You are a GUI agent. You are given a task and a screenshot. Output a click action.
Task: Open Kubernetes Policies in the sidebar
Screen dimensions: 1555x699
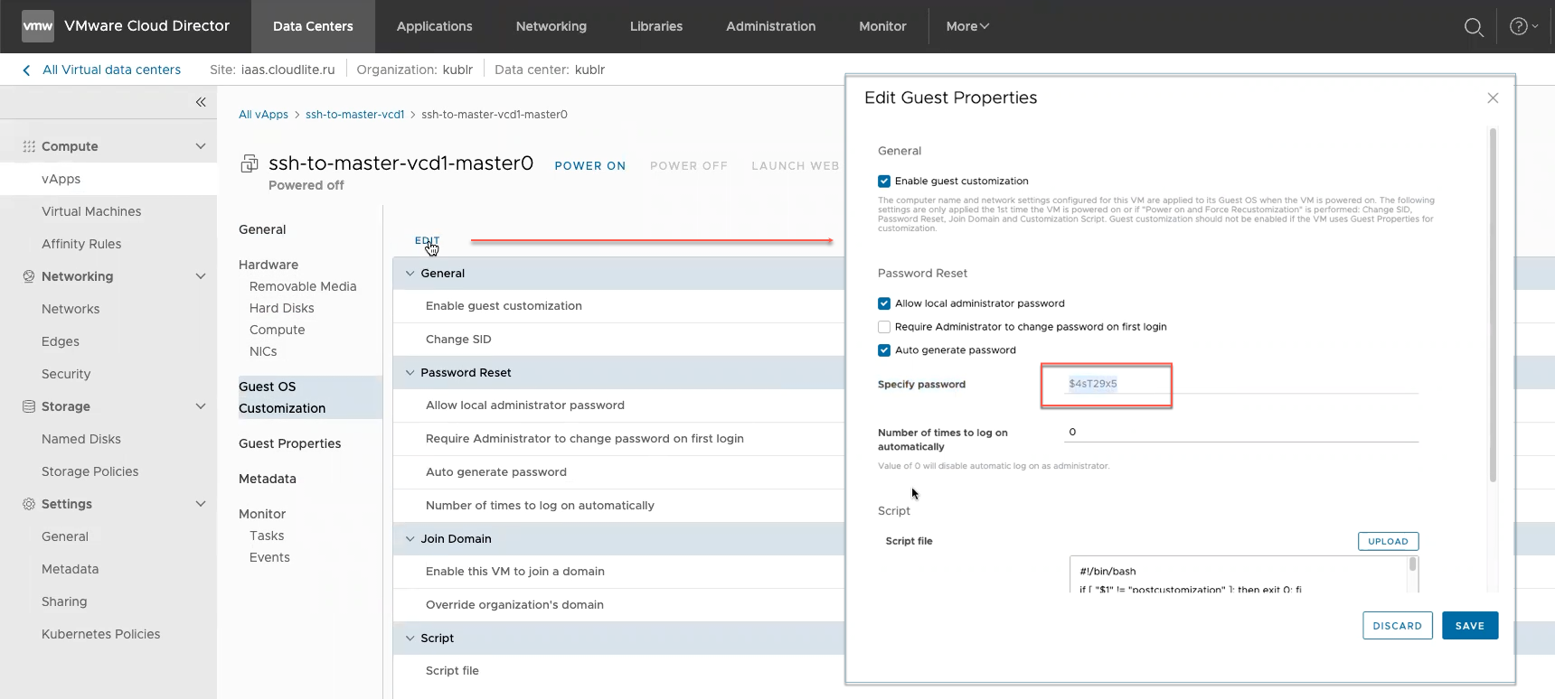tap(101, 634)
